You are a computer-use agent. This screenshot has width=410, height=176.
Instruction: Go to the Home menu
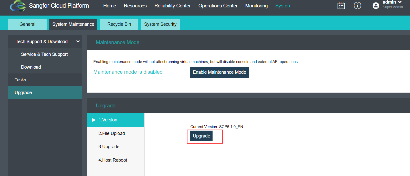pos(110,6)
